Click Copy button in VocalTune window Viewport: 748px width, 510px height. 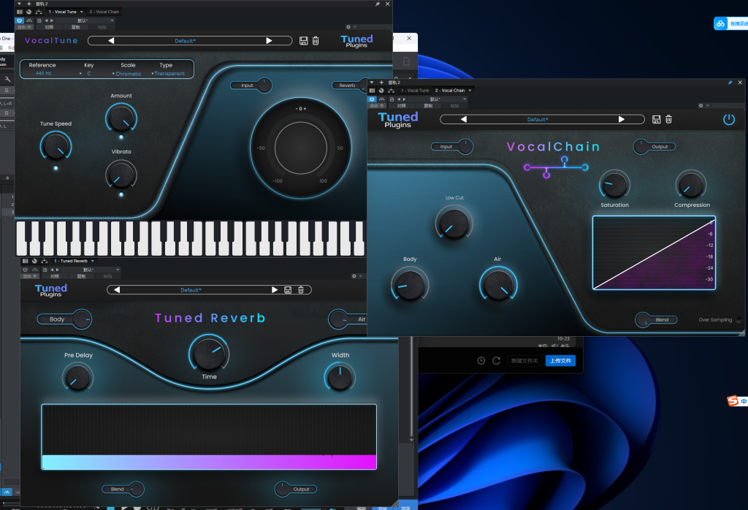75,27
